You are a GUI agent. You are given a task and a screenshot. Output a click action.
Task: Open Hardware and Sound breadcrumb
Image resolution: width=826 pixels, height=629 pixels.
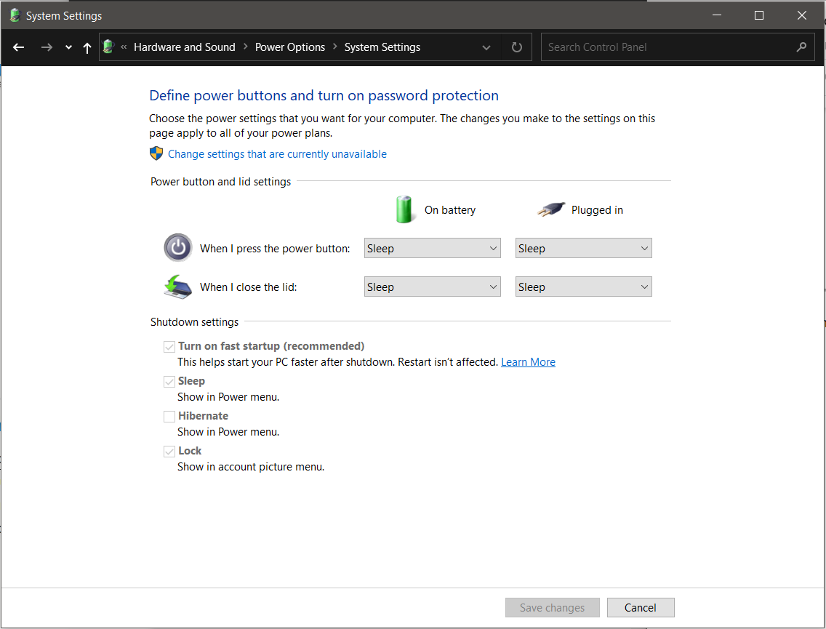(x=185, y=47)
